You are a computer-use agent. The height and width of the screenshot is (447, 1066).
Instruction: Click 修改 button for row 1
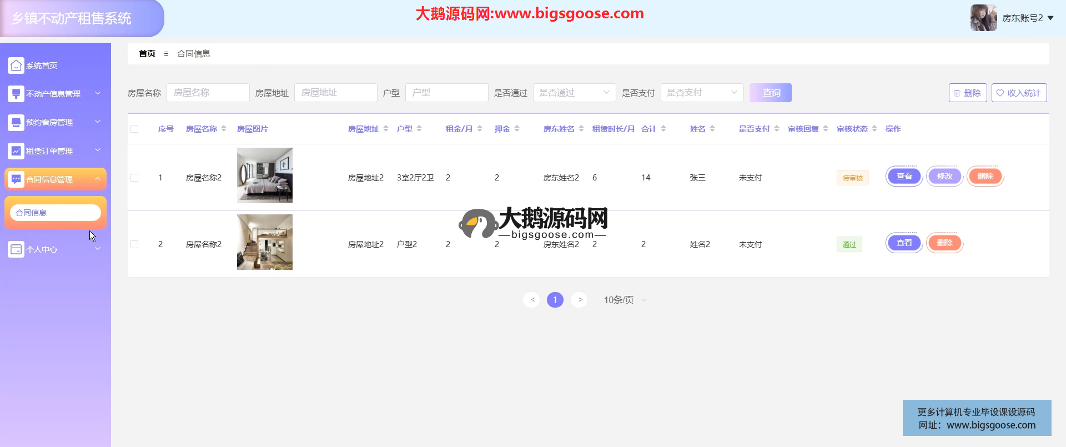[x=944, y=177]
